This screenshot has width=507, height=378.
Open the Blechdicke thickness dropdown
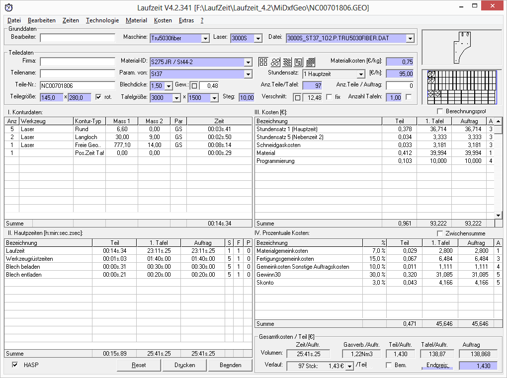click(x=169, y=86)
